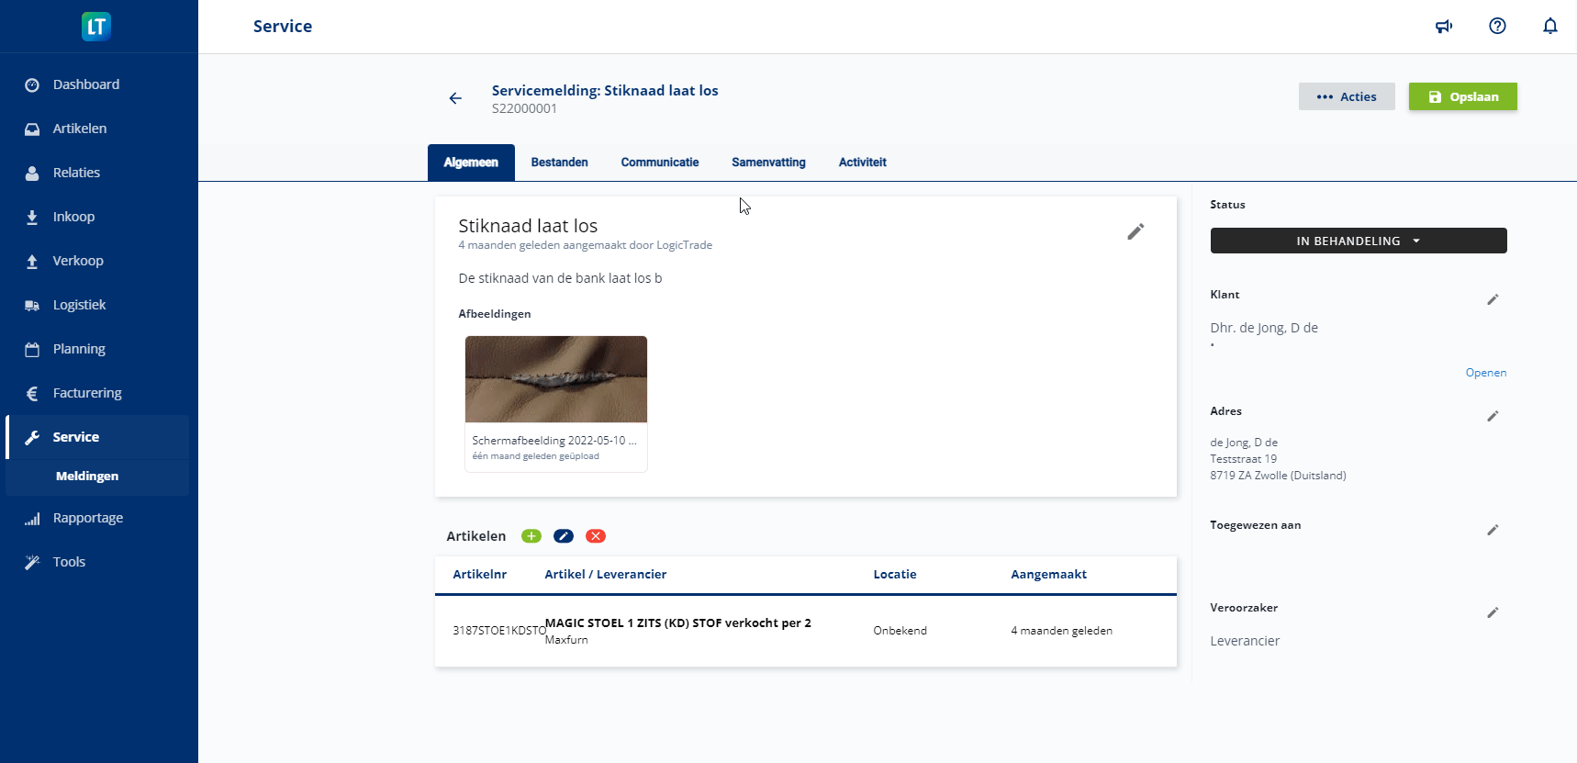Open the stitching screenshot thumbnail
This screenshot has height=763, width=1577.
(x=556, y=379)
